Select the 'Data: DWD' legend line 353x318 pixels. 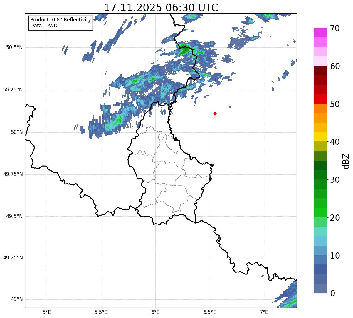pyautogui.click(x=44, y=26)
